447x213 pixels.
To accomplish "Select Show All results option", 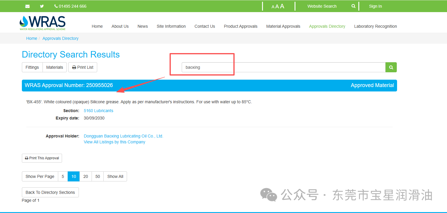I will [x=115, y=176].
